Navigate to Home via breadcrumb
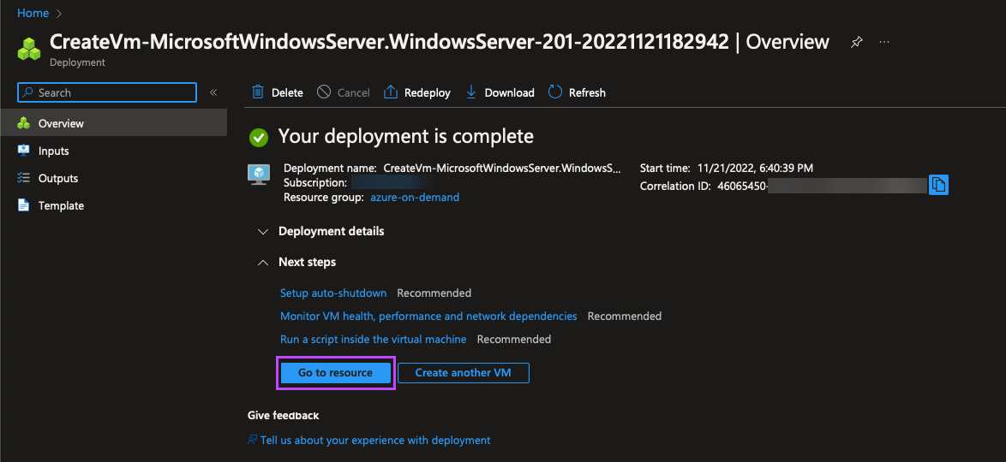This screenshot has height=462, width=1006. [33, 13]
